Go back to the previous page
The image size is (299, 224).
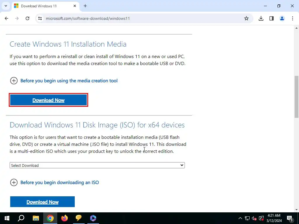6,18
